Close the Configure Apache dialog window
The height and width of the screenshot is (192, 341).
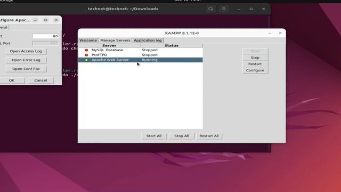click(56, 20)
